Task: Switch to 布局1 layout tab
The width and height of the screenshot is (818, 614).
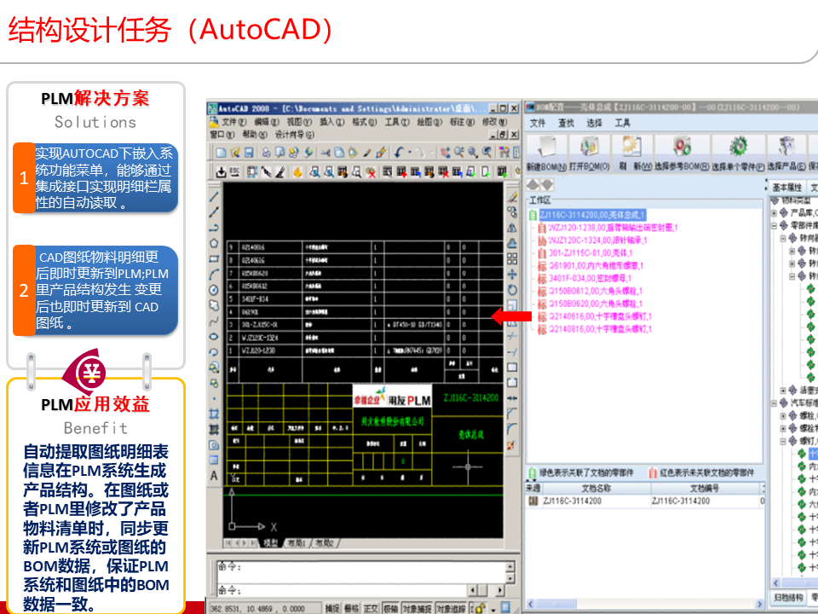Action: tap(297, 543)
